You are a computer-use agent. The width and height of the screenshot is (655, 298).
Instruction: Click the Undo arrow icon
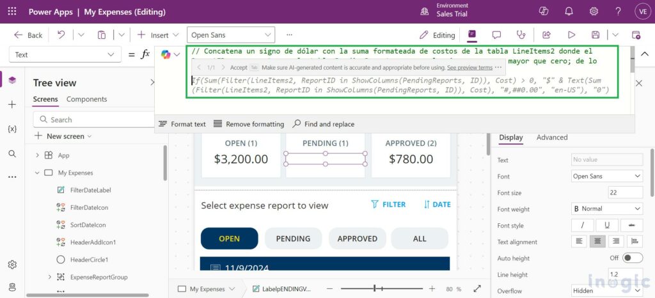click(61, 35)
